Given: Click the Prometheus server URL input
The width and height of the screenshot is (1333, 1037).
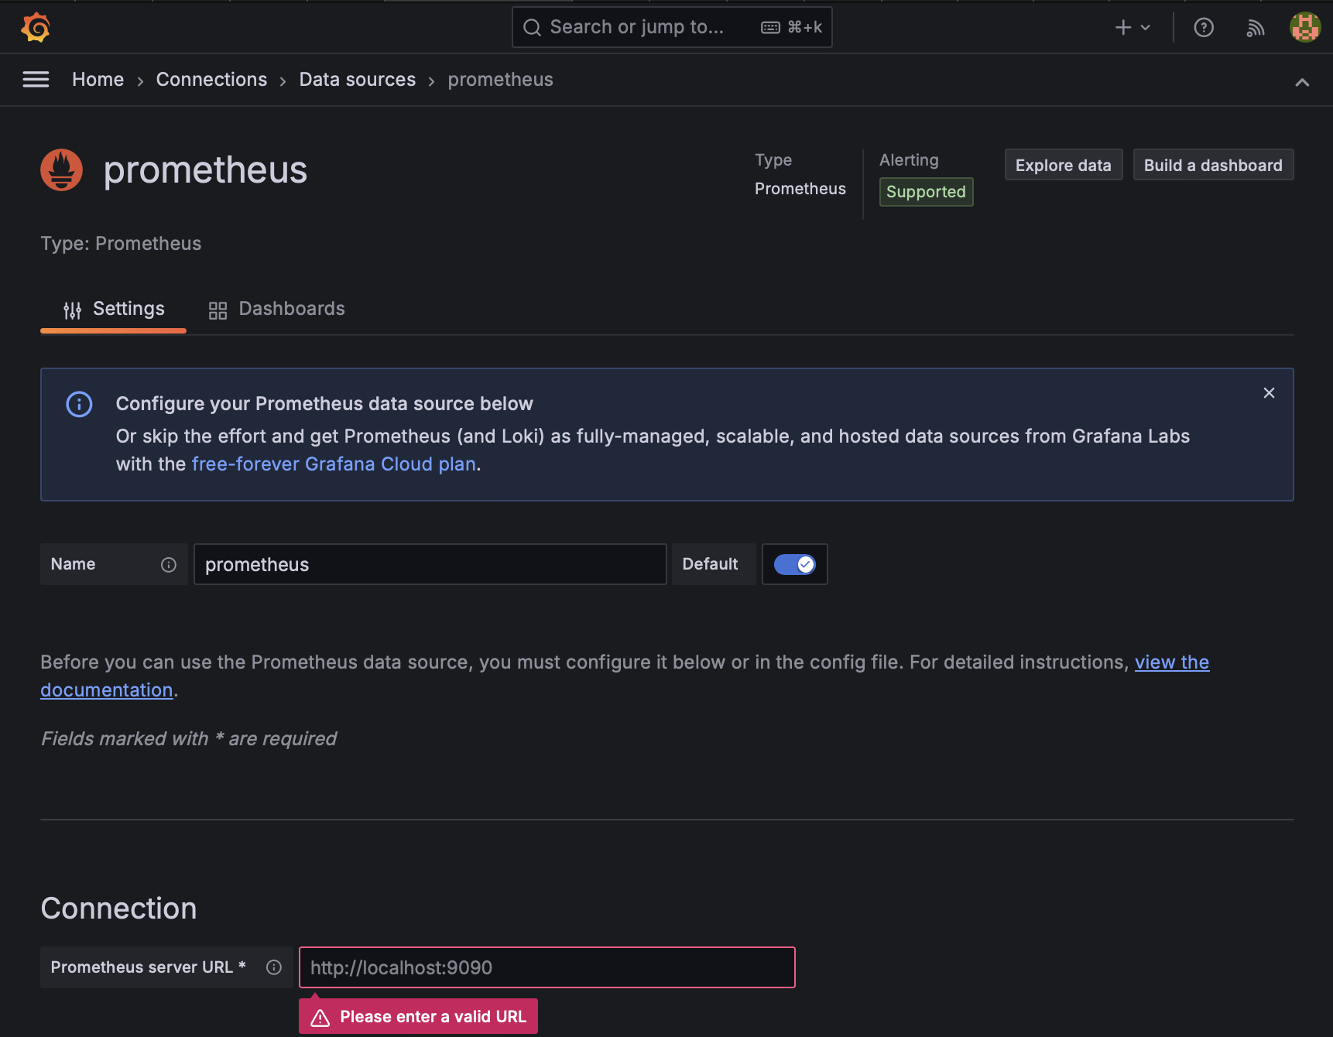Looking at the screenshot, I should pos(547,967).
